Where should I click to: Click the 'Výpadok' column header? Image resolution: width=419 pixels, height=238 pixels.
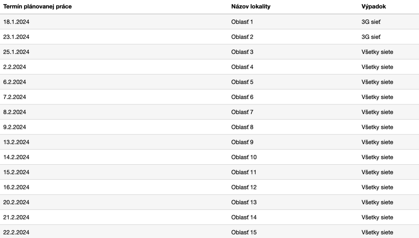[374, 7]
